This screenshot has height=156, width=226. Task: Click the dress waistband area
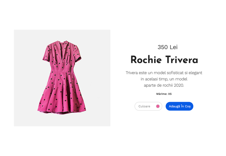tap(62, 68)
